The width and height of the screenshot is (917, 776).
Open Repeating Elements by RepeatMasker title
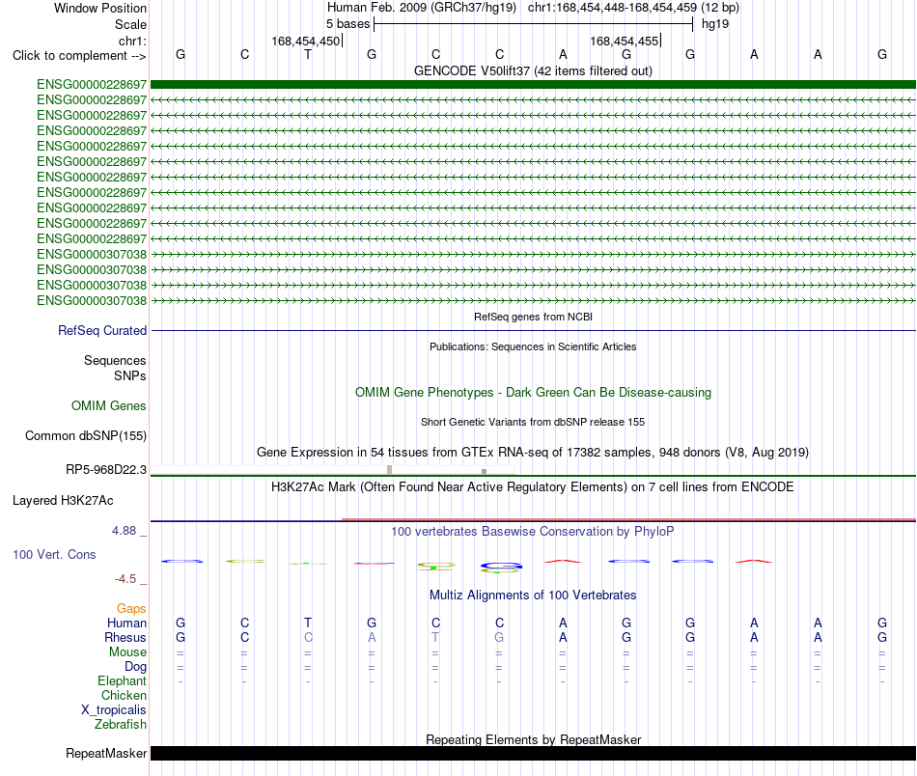pyautogui.click(x=533, y=739)
